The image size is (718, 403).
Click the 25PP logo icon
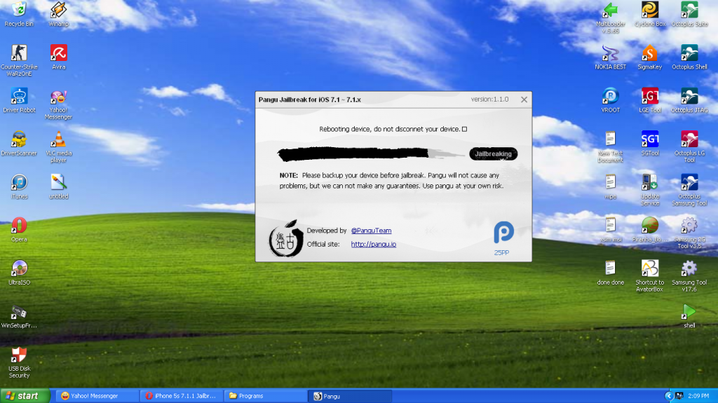[x=503, y=233]
